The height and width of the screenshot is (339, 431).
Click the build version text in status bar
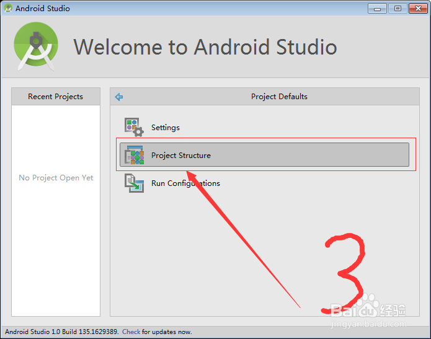[61, 332]
